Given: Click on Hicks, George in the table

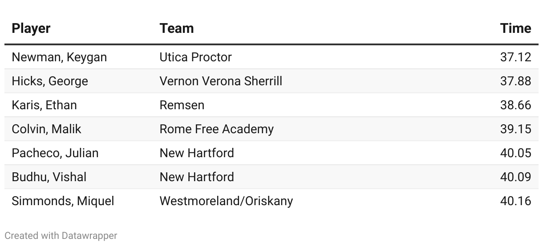Looking at the screenshot, I should coord(50,81).
